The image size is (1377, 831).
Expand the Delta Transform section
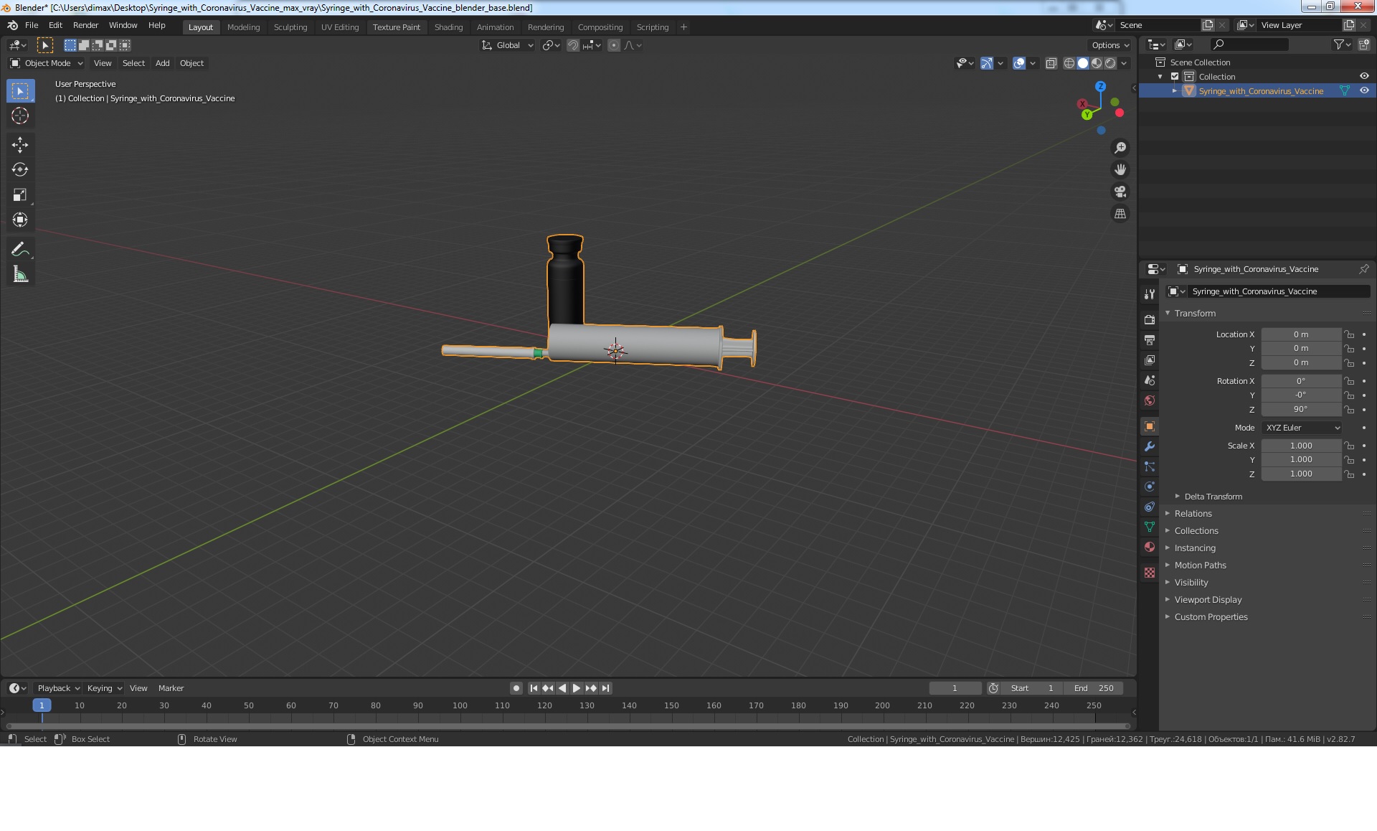[1213, 495]
